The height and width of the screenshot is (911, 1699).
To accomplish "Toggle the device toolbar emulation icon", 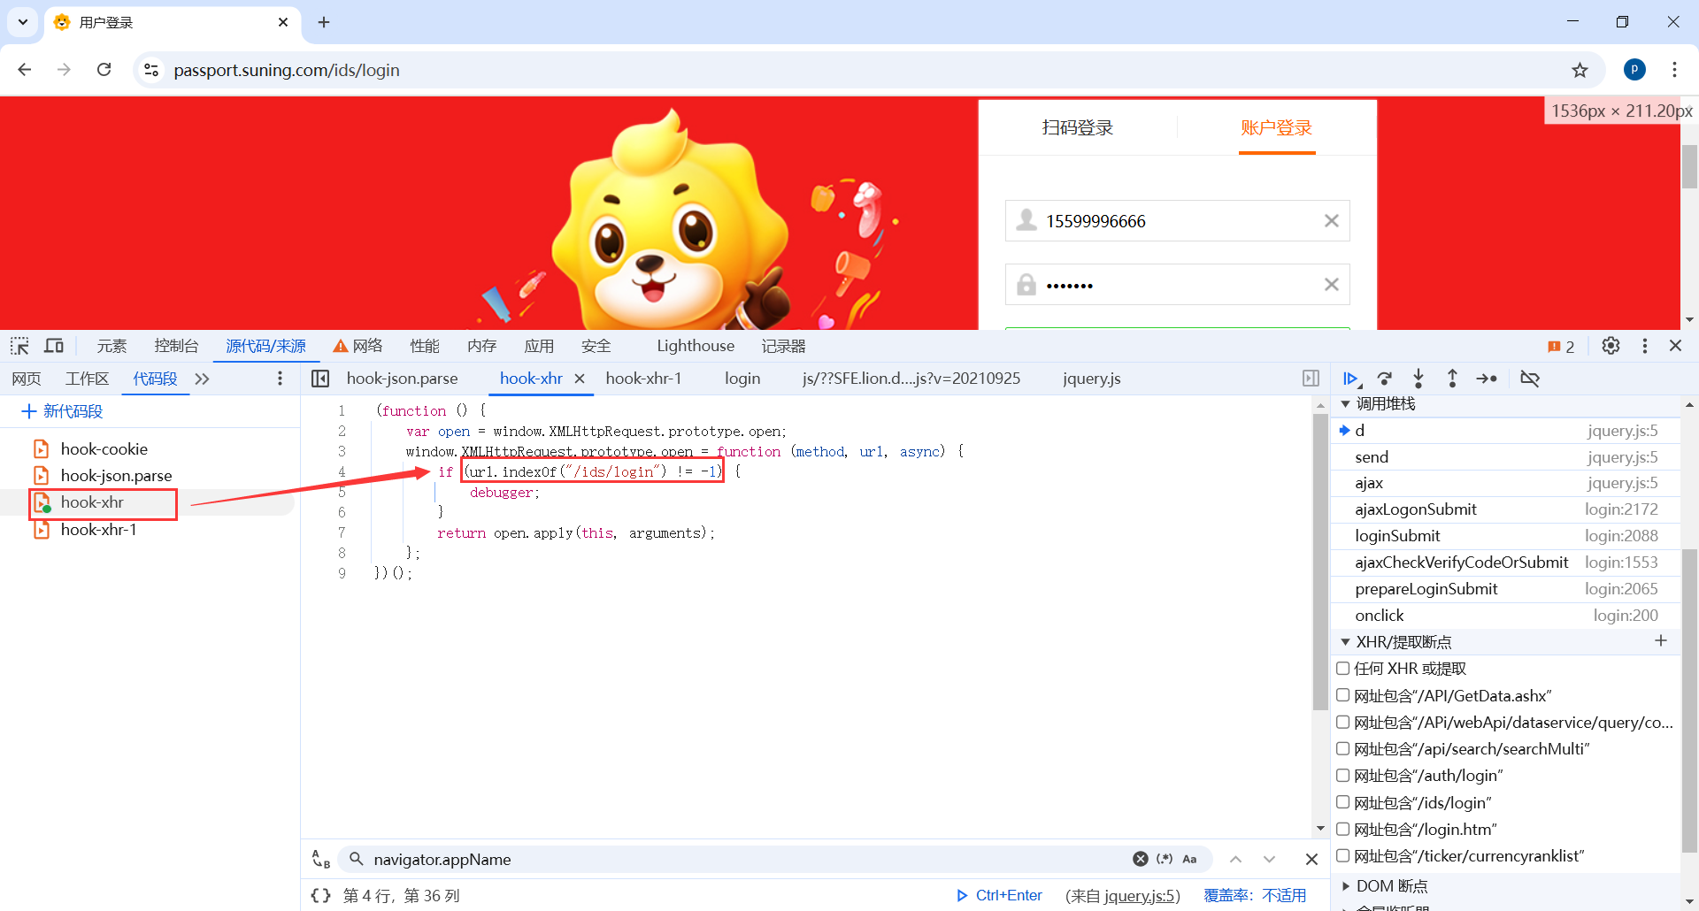I will pyautogui.click(x=54, y=346).
